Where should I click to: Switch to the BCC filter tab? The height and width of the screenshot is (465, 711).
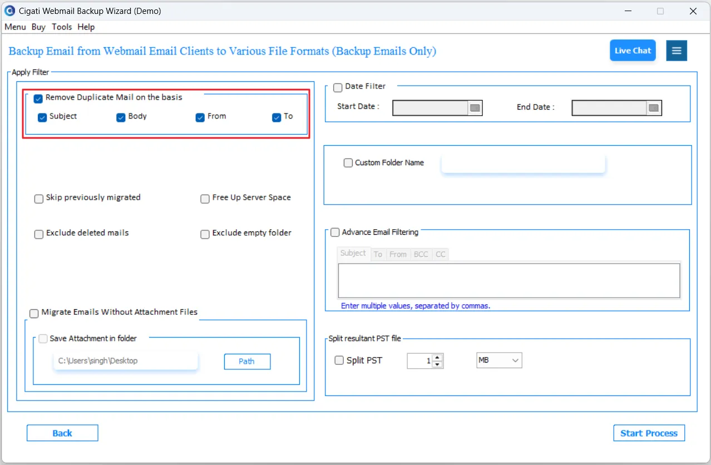421,254
